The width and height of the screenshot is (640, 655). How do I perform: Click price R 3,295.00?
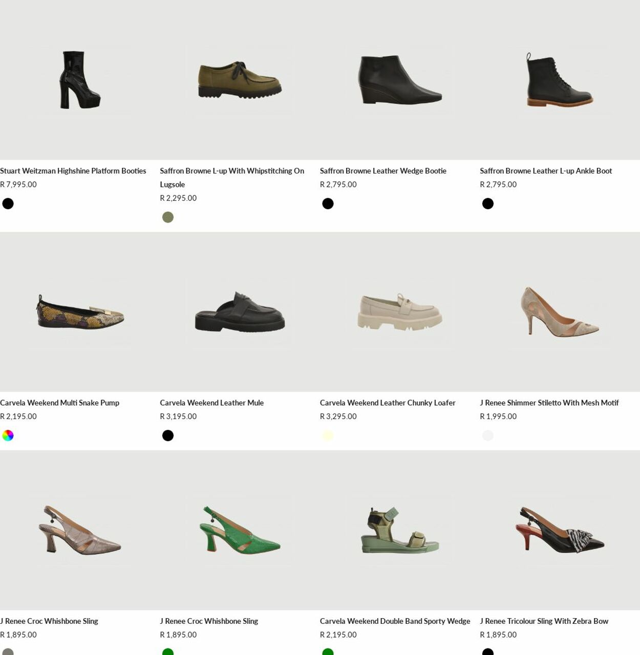coord(338,417)
